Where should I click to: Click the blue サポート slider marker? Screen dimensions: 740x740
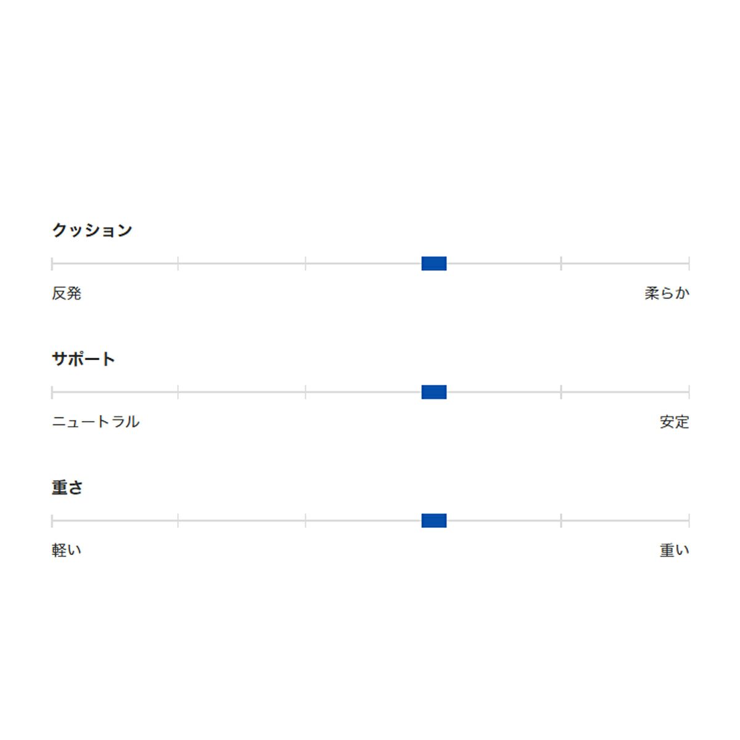[x=434, y=392]
